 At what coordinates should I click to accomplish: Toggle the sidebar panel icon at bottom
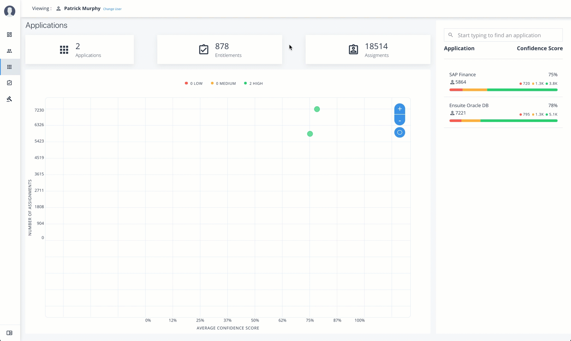(x=9, y=333)
